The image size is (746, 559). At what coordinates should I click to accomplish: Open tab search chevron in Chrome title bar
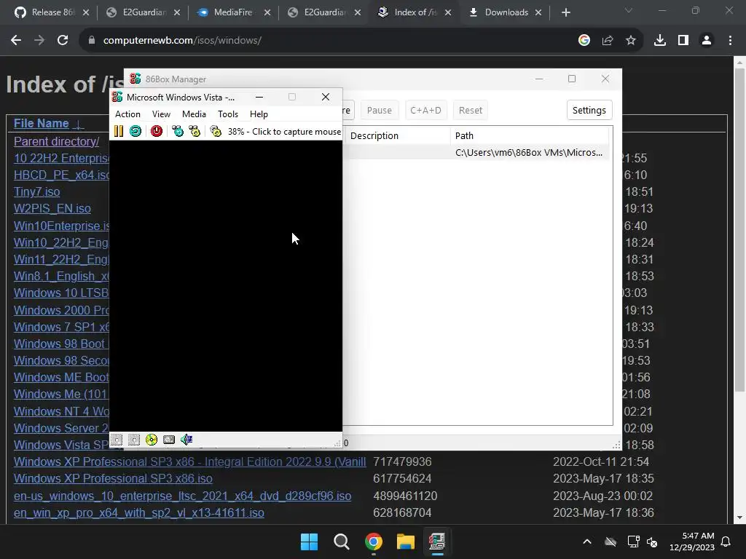click(x=629, y=10)
